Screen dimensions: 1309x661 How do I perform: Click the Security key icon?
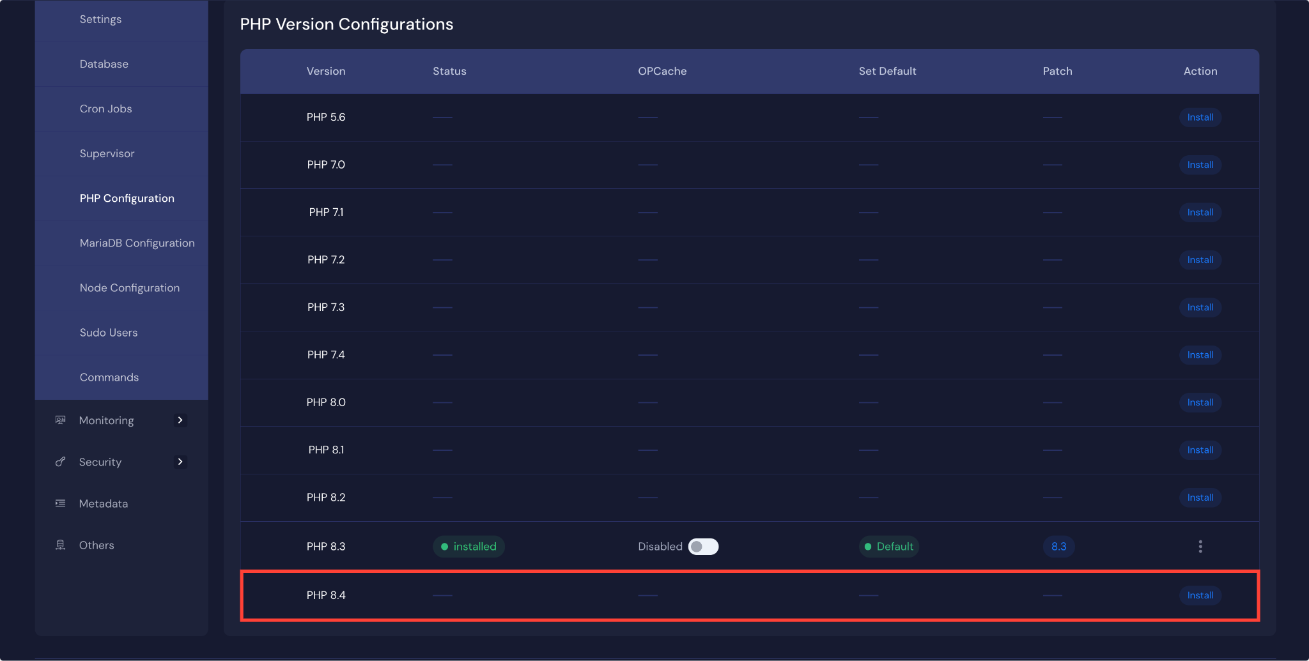pyautogui.click(x=61, y=462)
